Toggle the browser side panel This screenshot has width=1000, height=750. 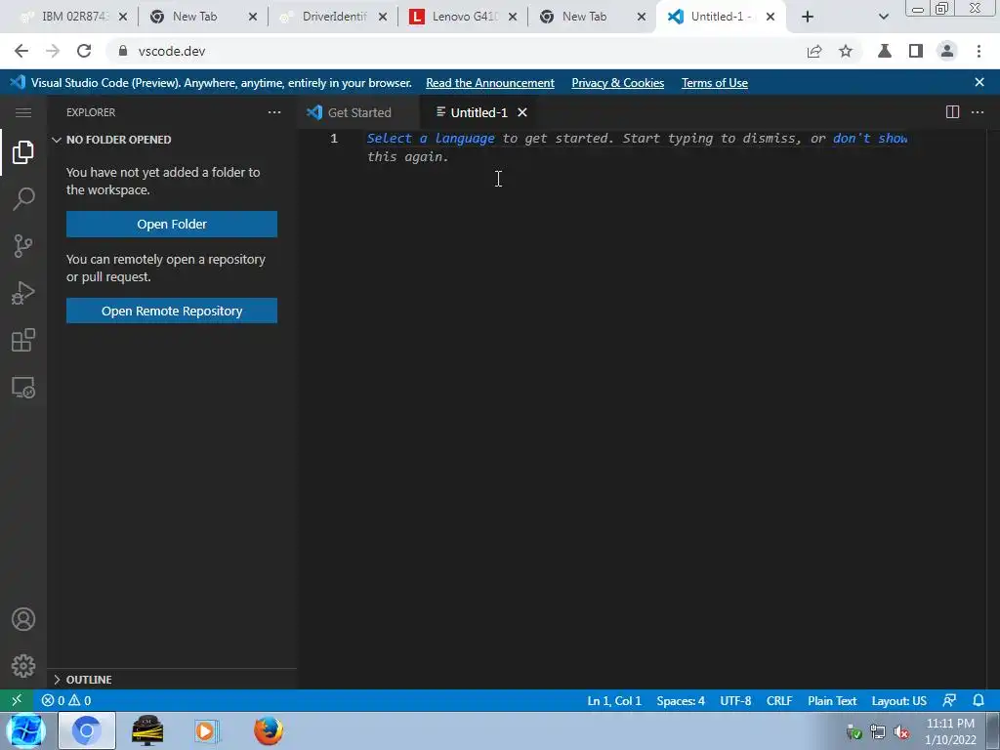tap(916, 51)
